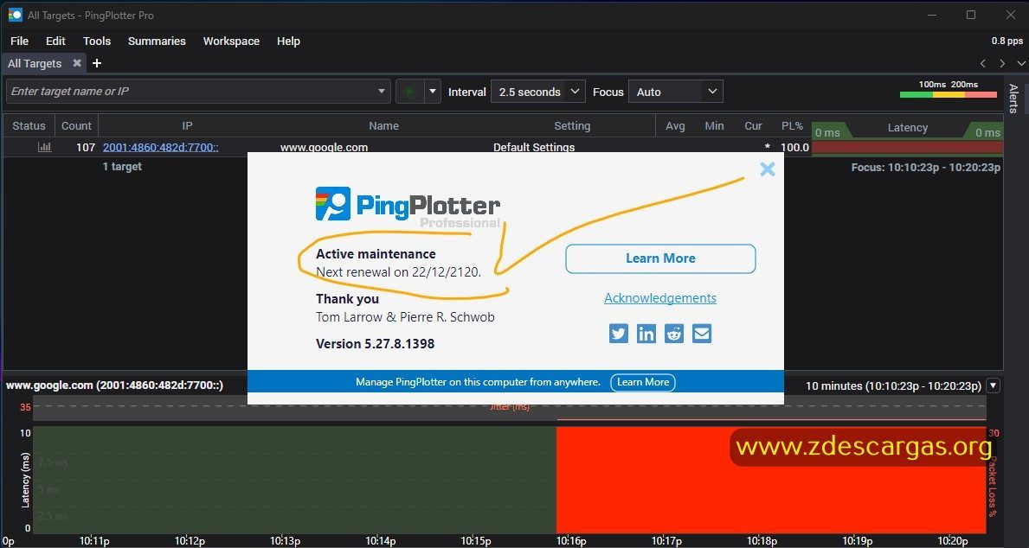Viewport: 1029px width, 548px height.
Task: Click the 10 minutes time range label
Action: point(892,386)
